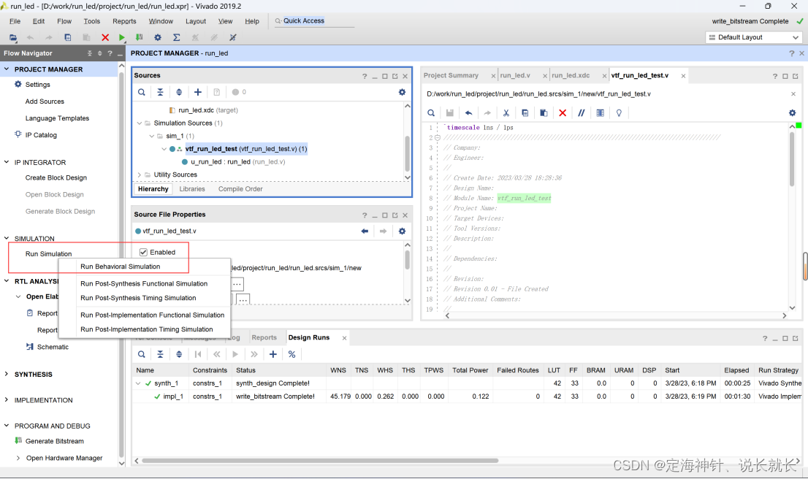Expand all in the Sources panel
Image resolution: width=808 pixels, height=479 pixels.
pos(179,92)
